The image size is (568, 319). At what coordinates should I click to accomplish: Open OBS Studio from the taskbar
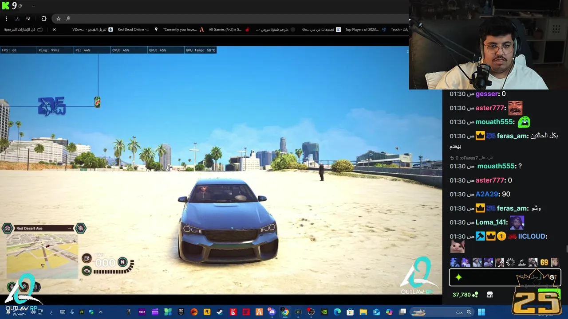311,312
